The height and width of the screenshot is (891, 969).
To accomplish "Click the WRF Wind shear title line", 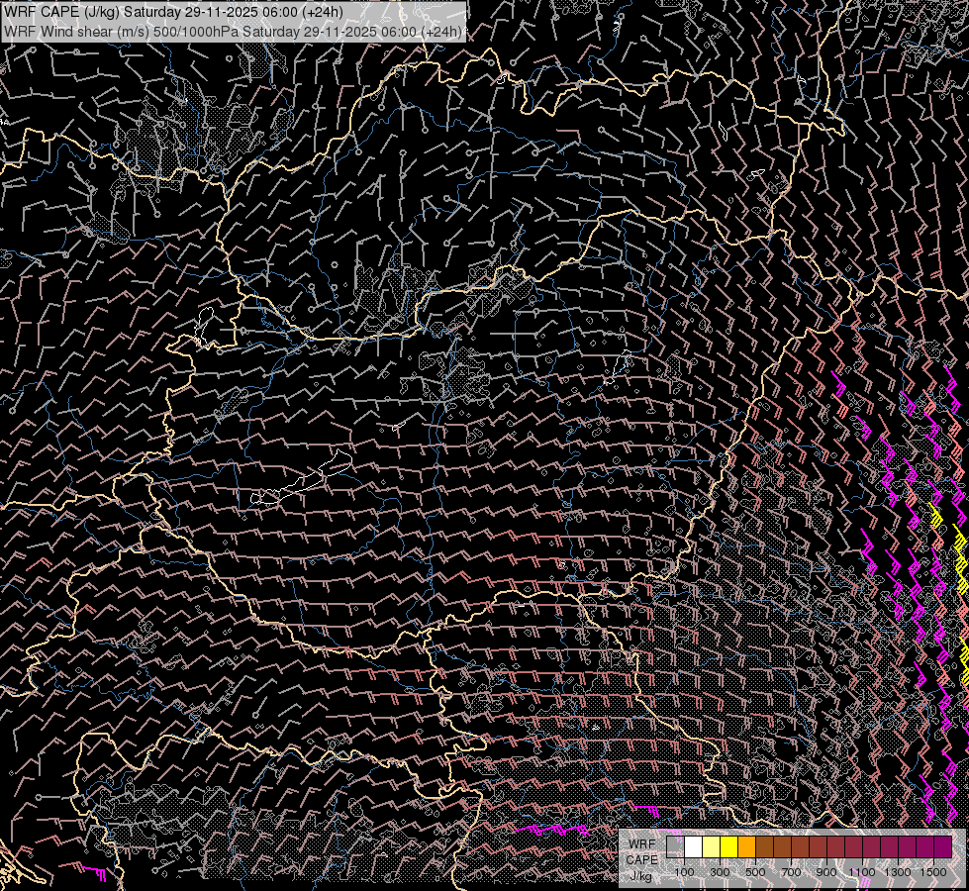I will coord(233,32).
